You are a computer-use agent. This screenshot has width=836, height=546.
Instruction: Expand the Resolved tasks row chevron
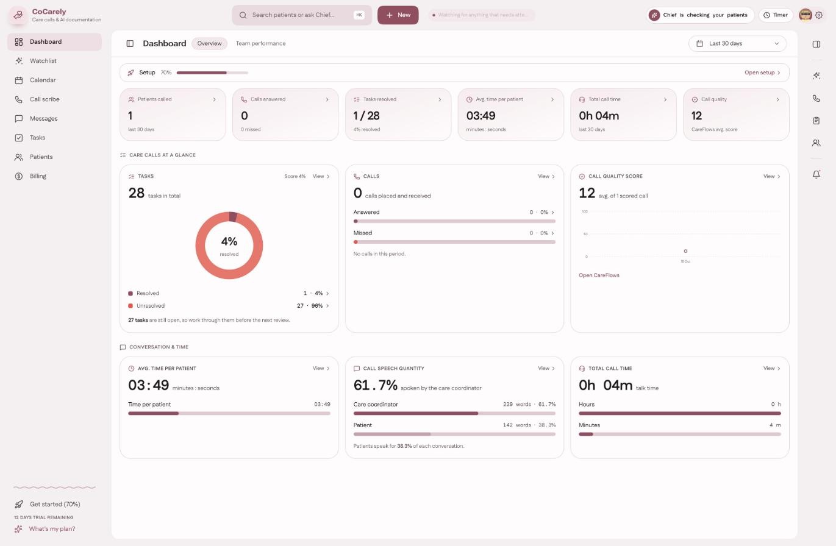327,294
